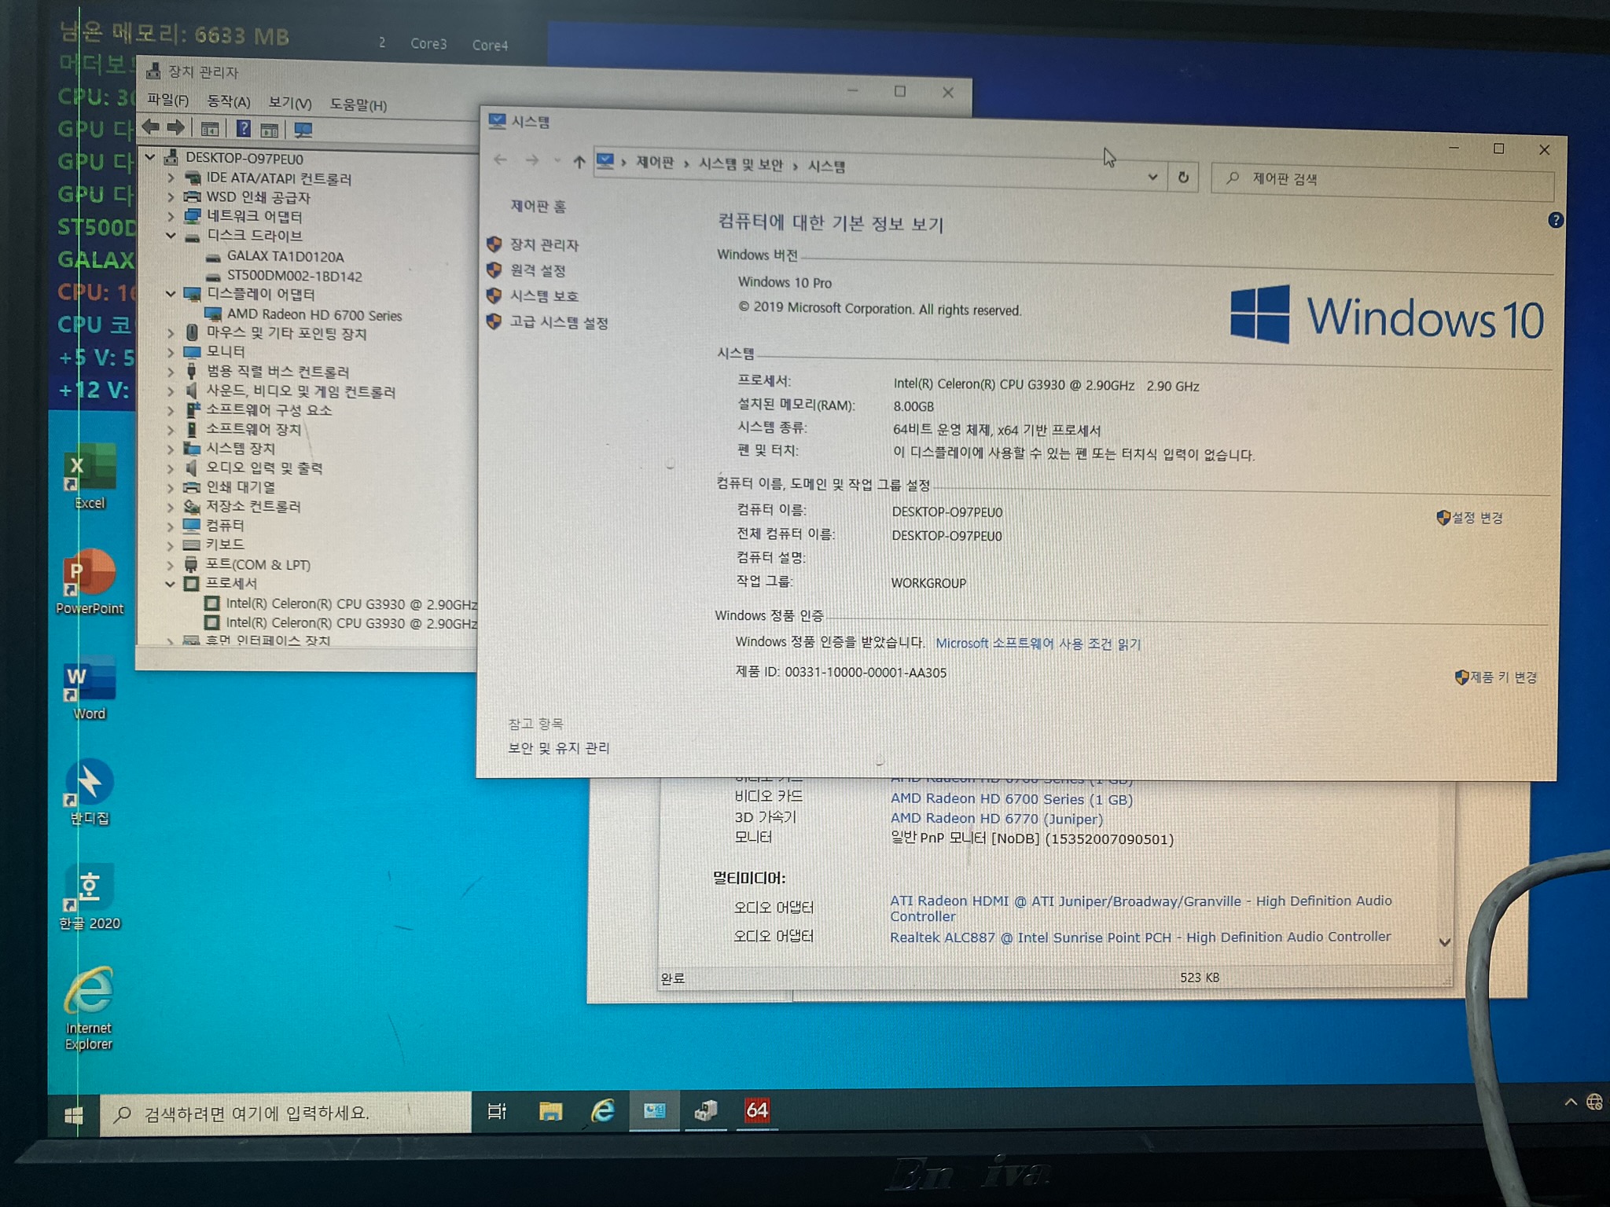Click the System window help icon
Viewport: 1610px width, 1207px height.
tap(1555, 221)
